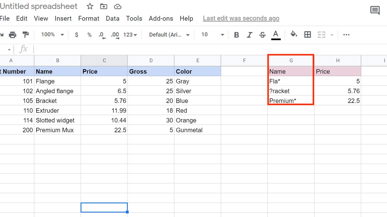Select the 'Angled flange' cell
Screen dimensions: 387x217
tap(58, 91)
